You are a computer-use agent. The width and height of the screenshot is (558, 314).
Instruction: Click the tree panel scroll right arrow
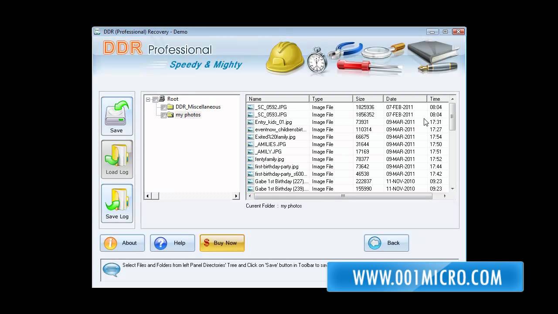tap(237, 196)
